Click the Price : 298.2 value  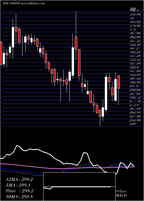pos(20,191)
